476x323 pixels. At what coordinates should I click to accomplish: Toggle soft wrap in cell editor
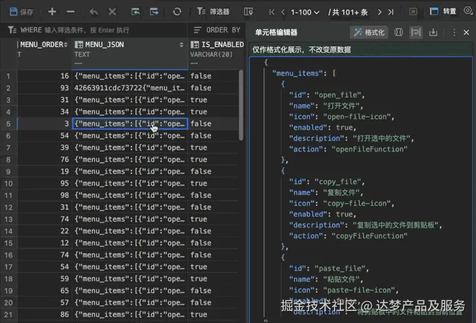[x=416, y=33]
